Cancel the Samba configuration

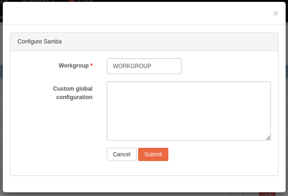(122, 154)
